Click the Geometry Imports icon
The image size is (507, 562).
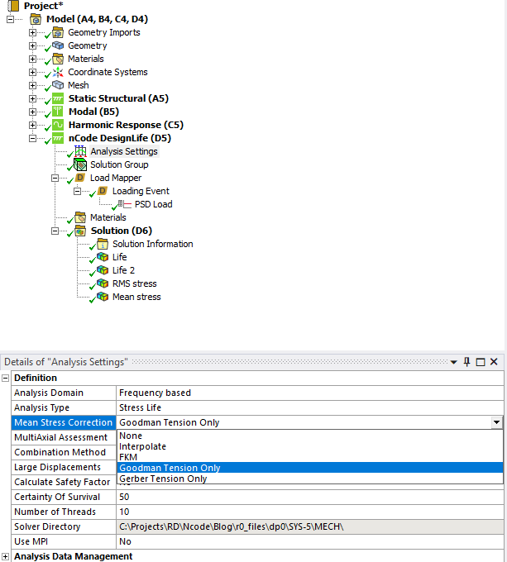tap(58, 32)
